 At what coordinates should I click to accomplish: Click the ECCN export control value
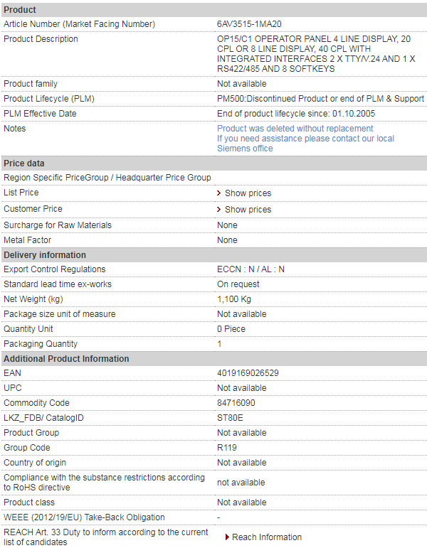(251, 269)
